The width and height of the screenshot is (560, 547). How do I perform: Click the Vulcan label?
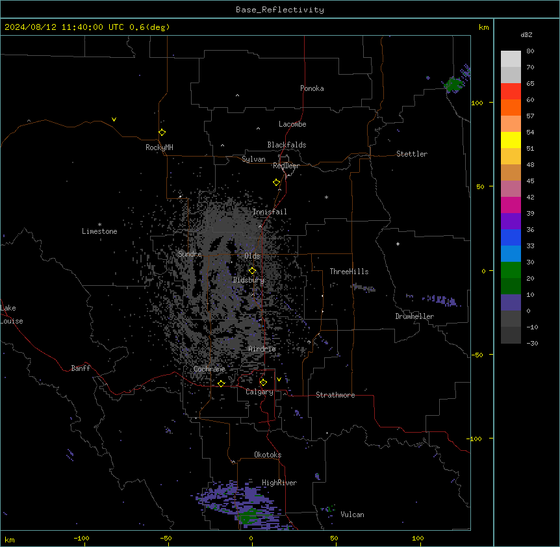(x=353, y=515)
